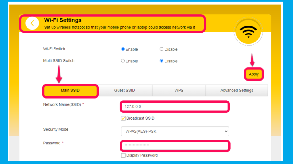Select the Security Mode label
Viewport: 293px width, 164px height.
tap(56, 130)
